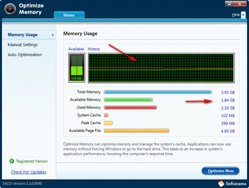Click the green Available Memory bar
Viewport: 249px width, 188px height.
(128, 100)
